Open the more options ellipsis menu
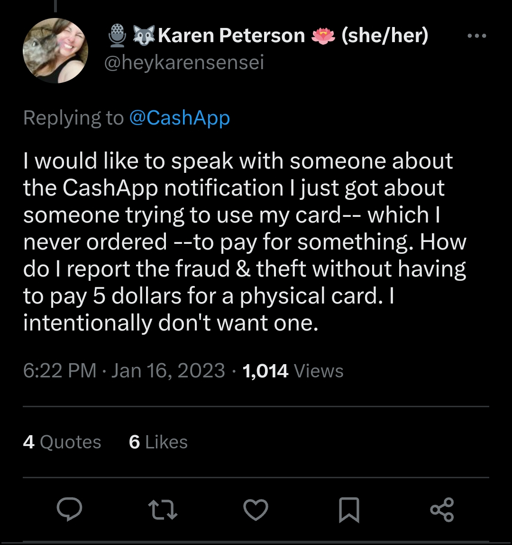Viewport: 512px width, 545px height. coord(476,35)
